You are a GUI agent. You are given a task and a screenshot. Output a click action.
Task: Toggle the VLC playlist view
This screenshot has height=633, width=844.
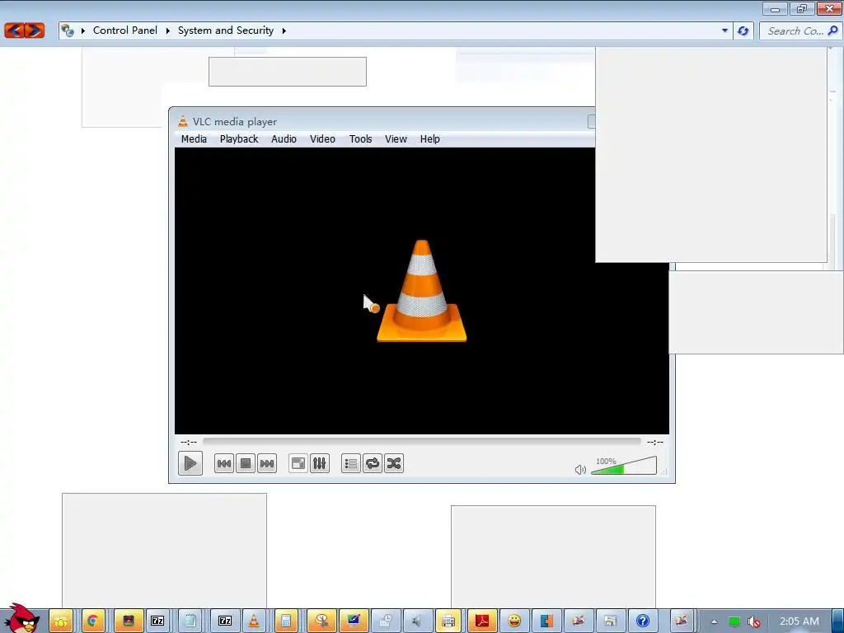point(351,463)
